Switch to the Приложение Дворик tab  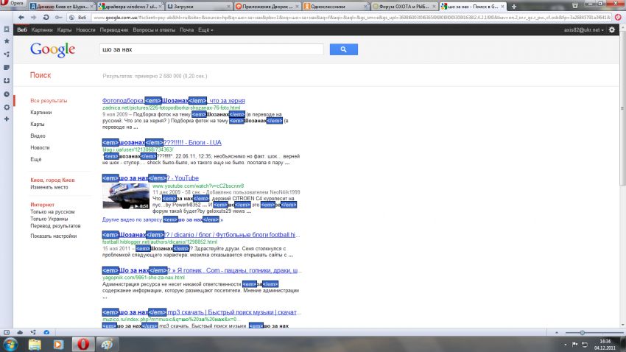[267, 7]
